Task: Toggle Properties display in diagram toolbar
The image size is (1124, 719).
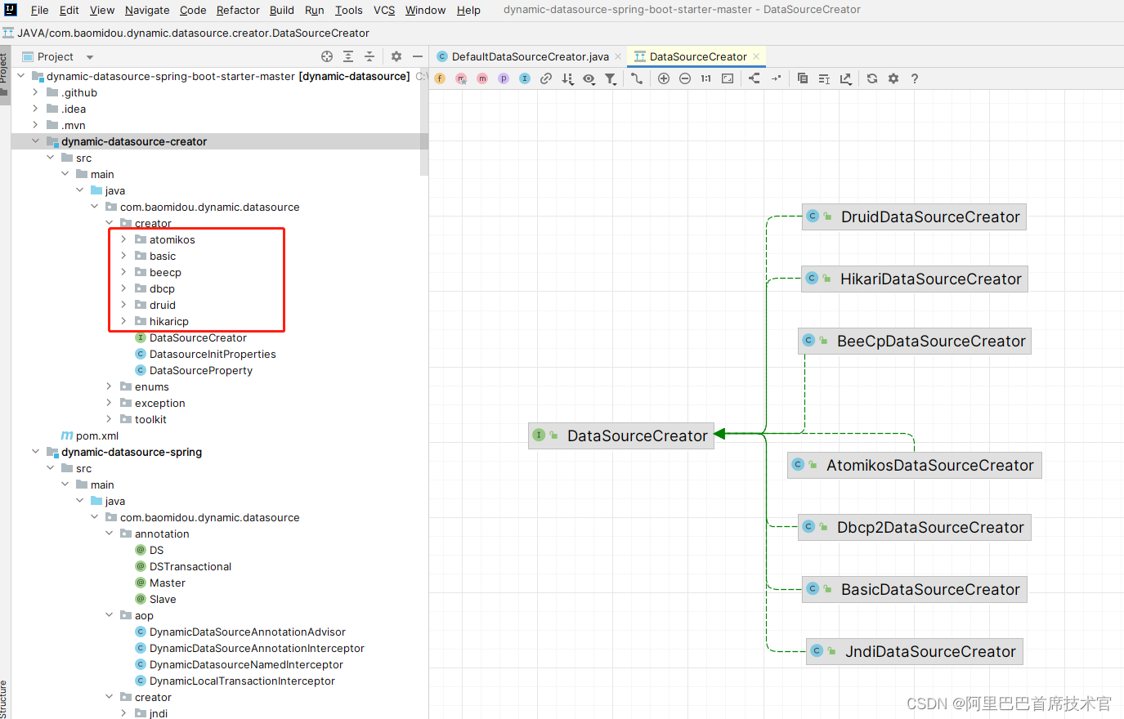Action: (x=504, y=78)
